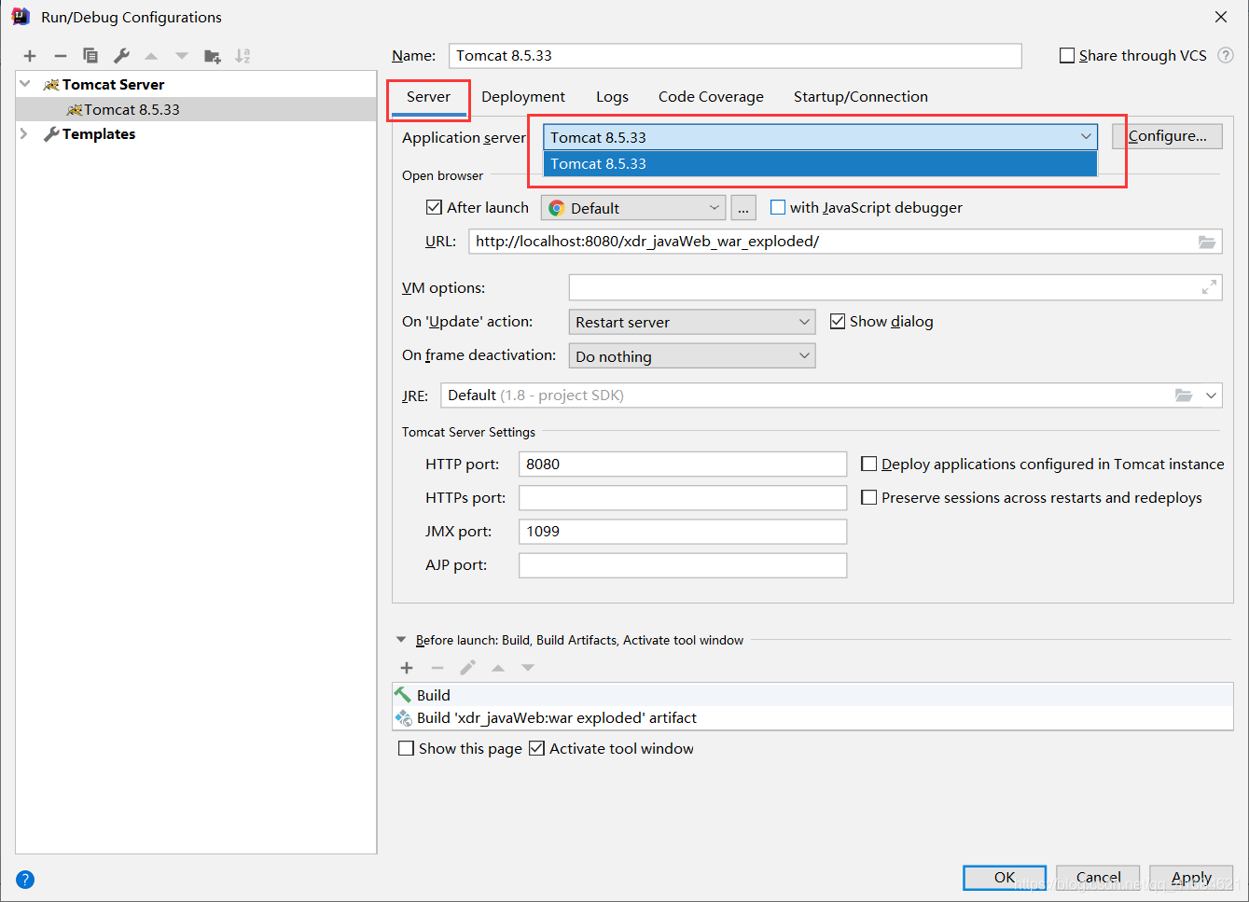Create new folder icon in left toolbar
This screenshot has height=902, width=1249.
(213, 56)
